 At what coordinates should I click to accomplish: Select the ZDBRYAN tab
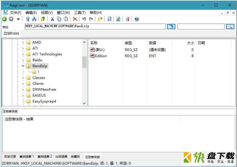tap(11, 34)
